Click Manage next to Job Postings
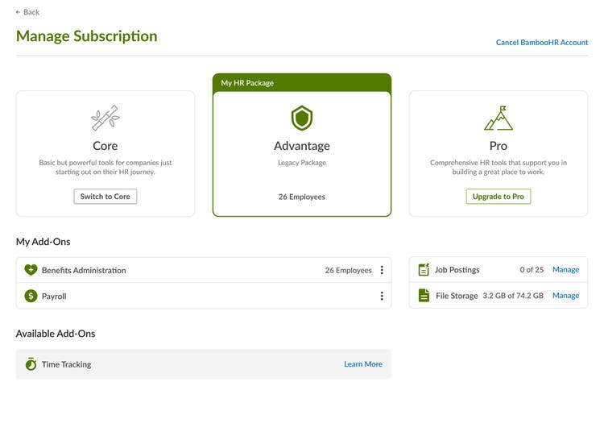This screenshot has height=440, width=604. click(565, 270)
